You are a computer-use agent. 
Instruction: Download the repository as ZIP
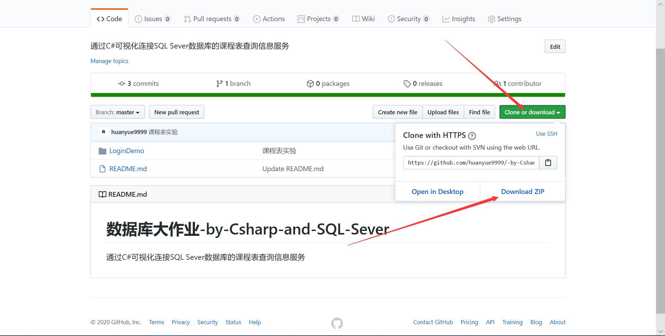[x=522, y=192]
